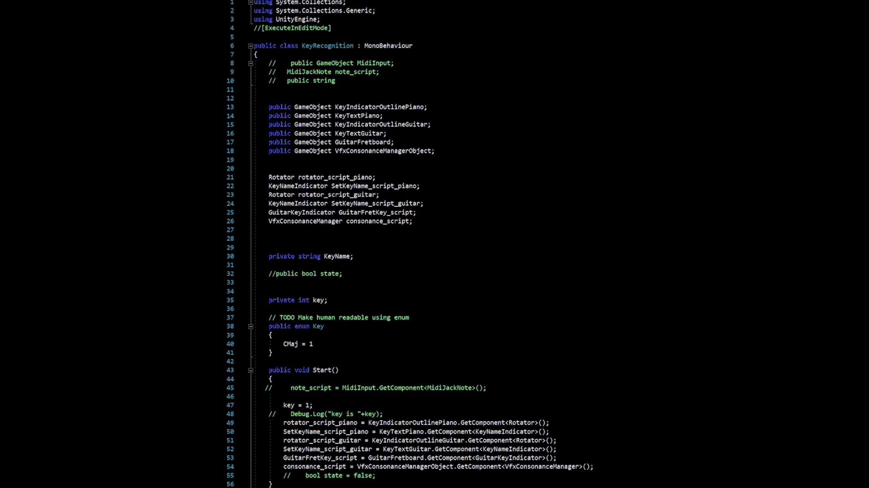Click 'KeyName' in the private string line
The width and height of the screenshot is (869, 488).
coord(337,257)
